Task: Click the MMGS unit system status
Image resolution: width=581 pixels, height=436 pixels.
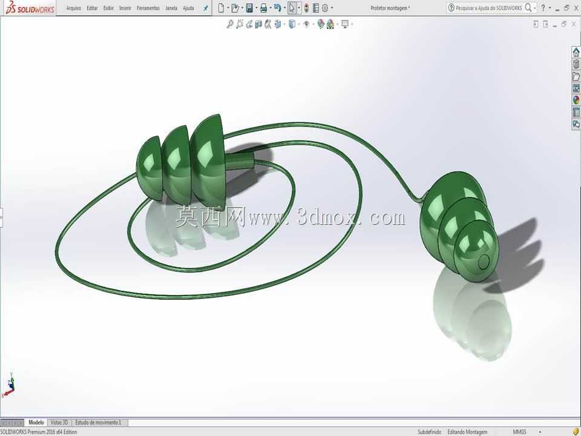Action: pyautogui.click(x=519, y=432)
